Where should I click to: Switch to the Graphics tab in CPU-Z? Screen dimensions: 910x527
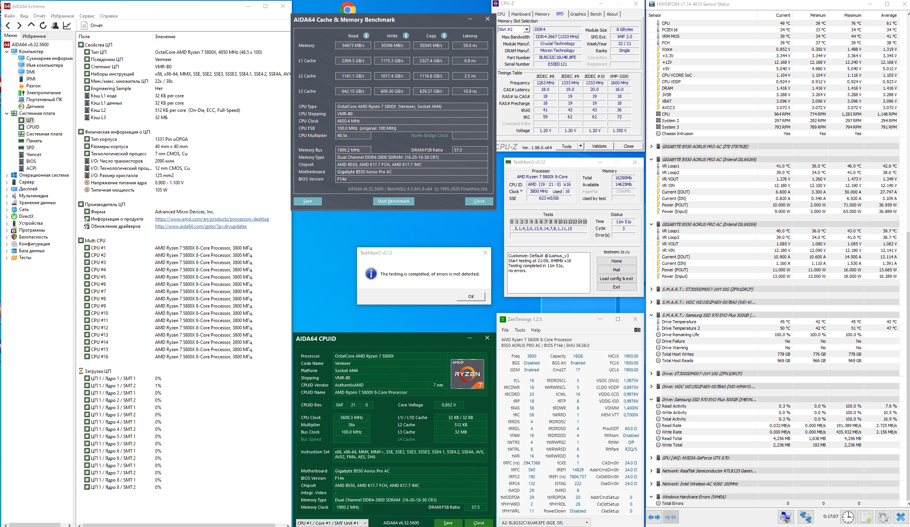(578, 14)
